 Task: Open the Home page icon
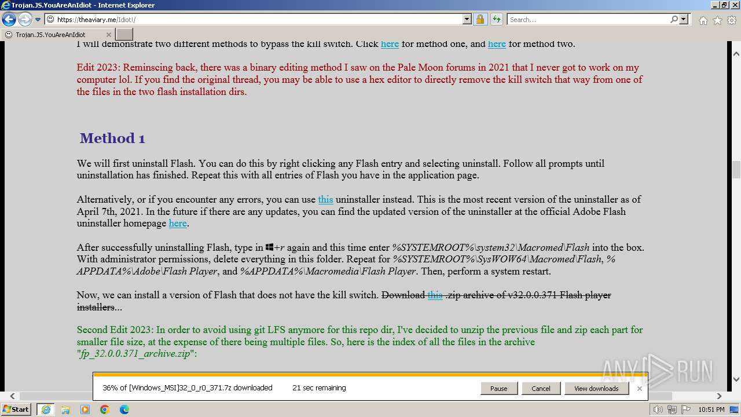coord(703,20)
